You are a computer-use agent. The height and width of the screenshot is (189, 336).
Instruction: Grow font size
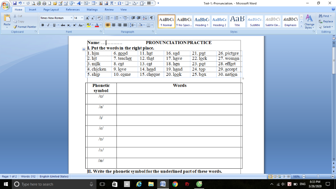tap(87, 18)
